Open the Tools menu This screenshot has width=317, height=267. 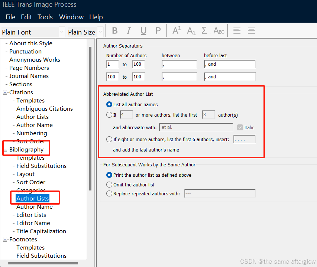click(45, 17)
